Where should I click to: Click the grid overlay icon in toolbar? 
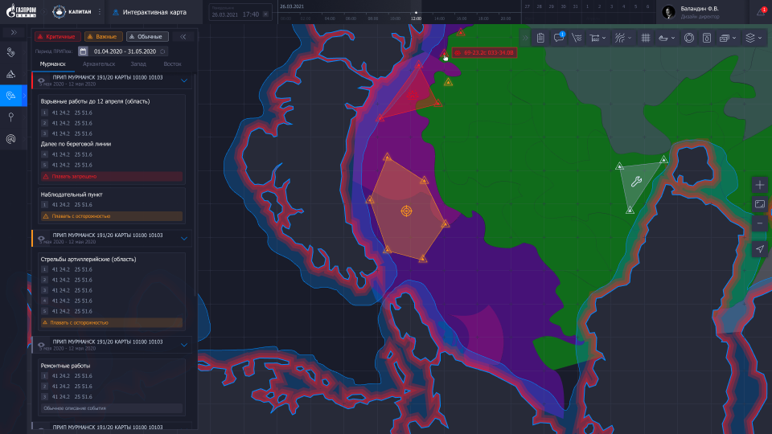tap(645, 38)
